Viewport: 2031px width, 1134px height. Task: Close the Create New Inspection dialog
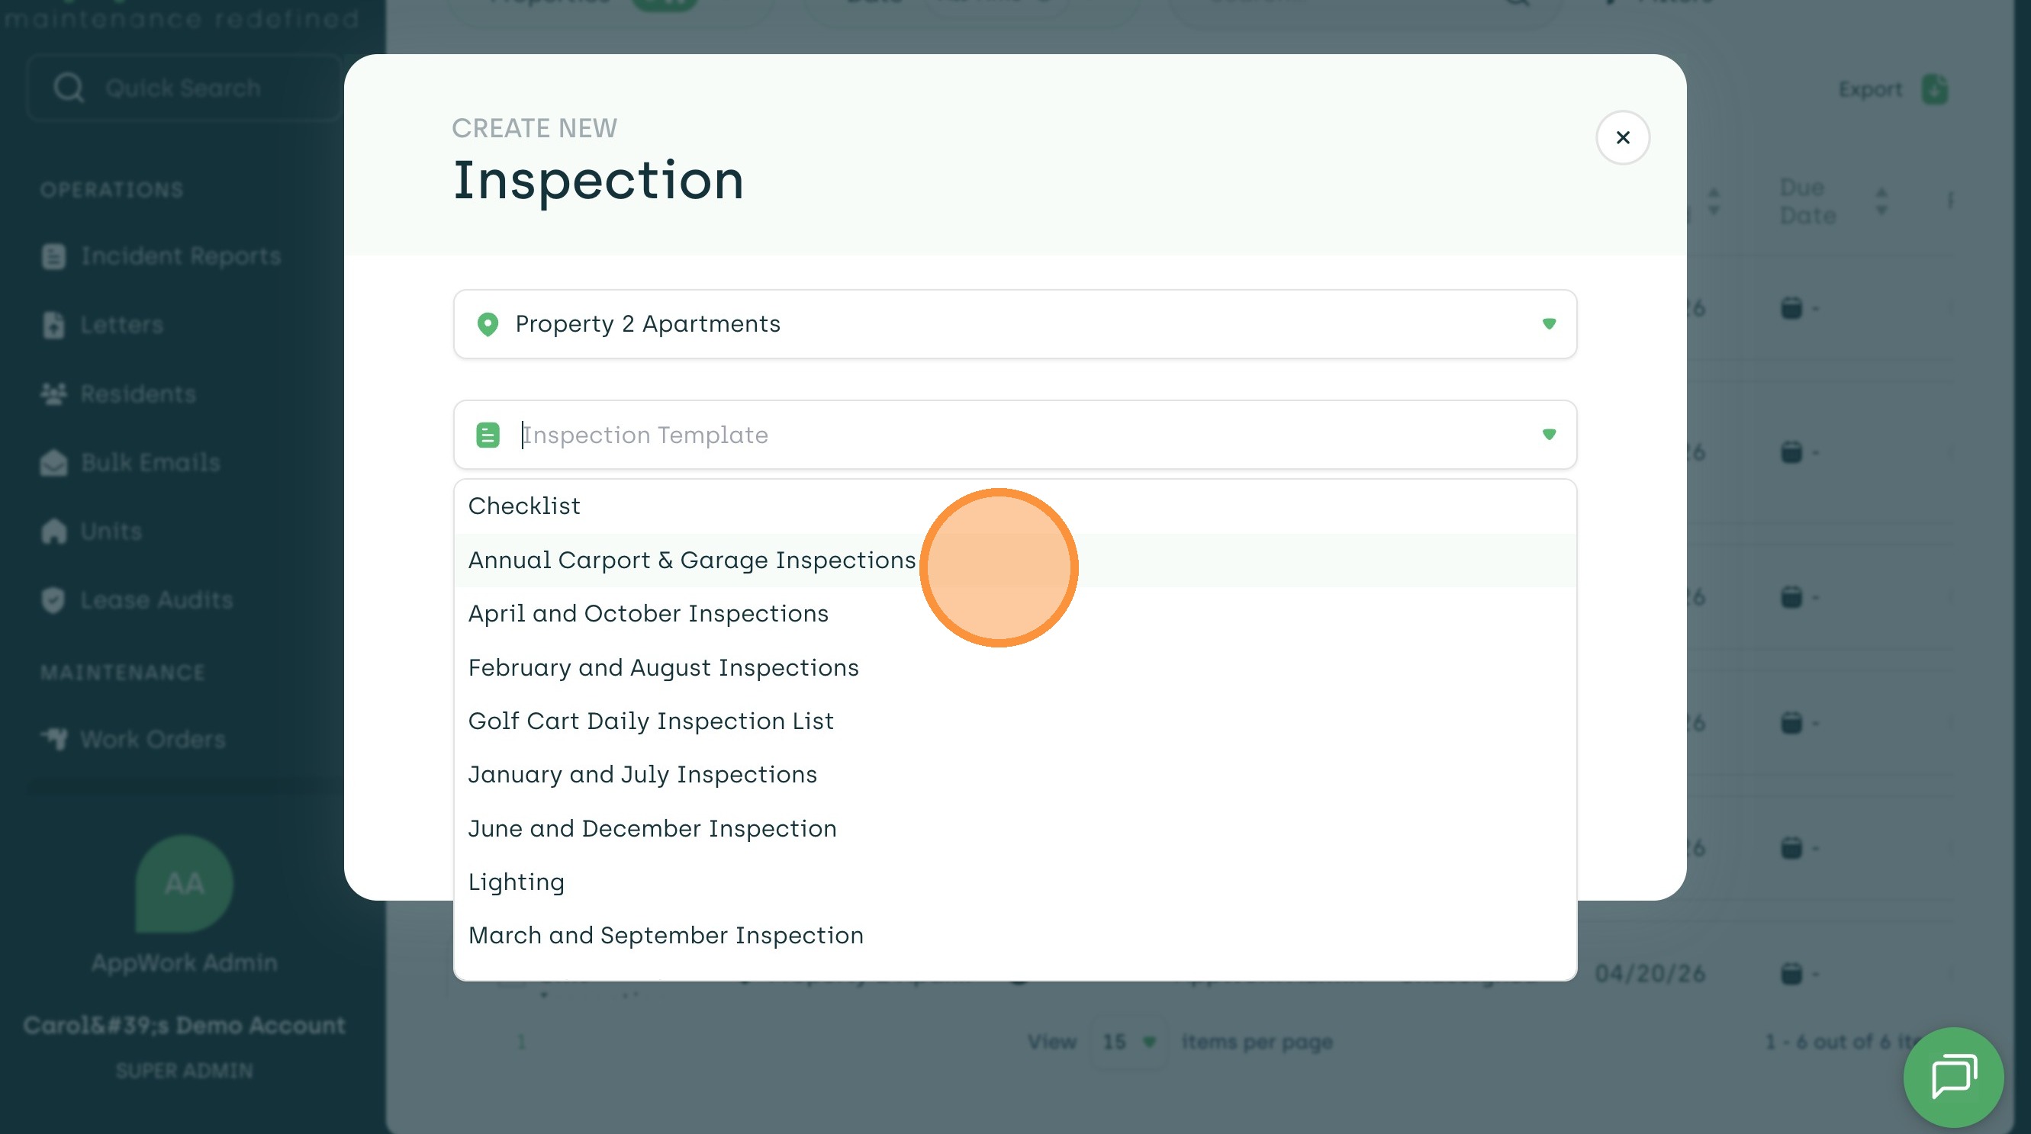pos(1622,138)
